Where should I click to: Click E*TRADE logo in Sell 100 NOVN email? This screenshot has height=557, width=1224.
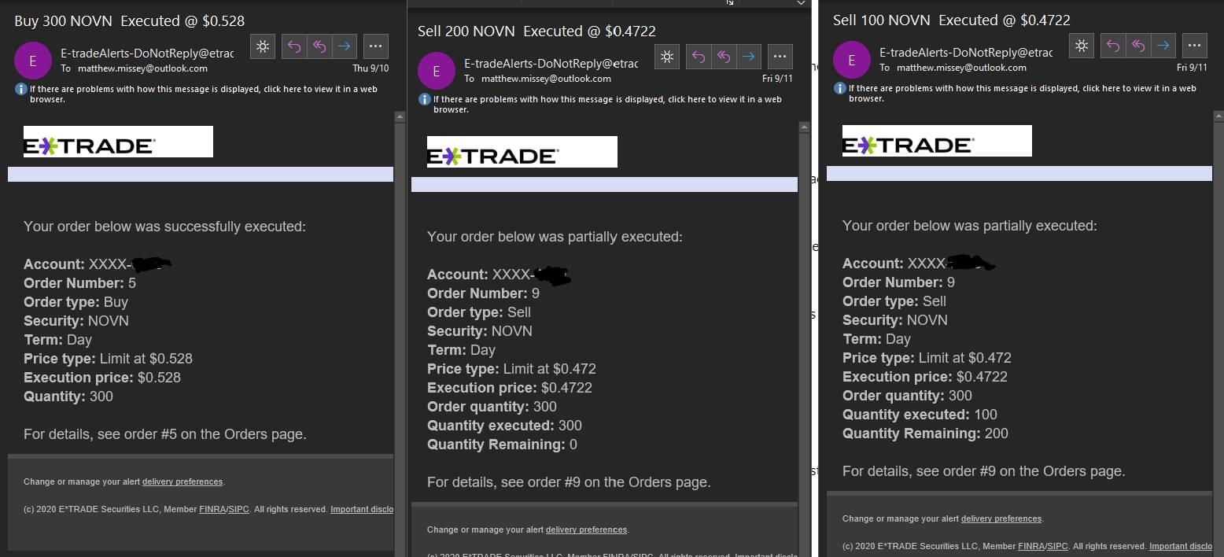pos(937,141)
